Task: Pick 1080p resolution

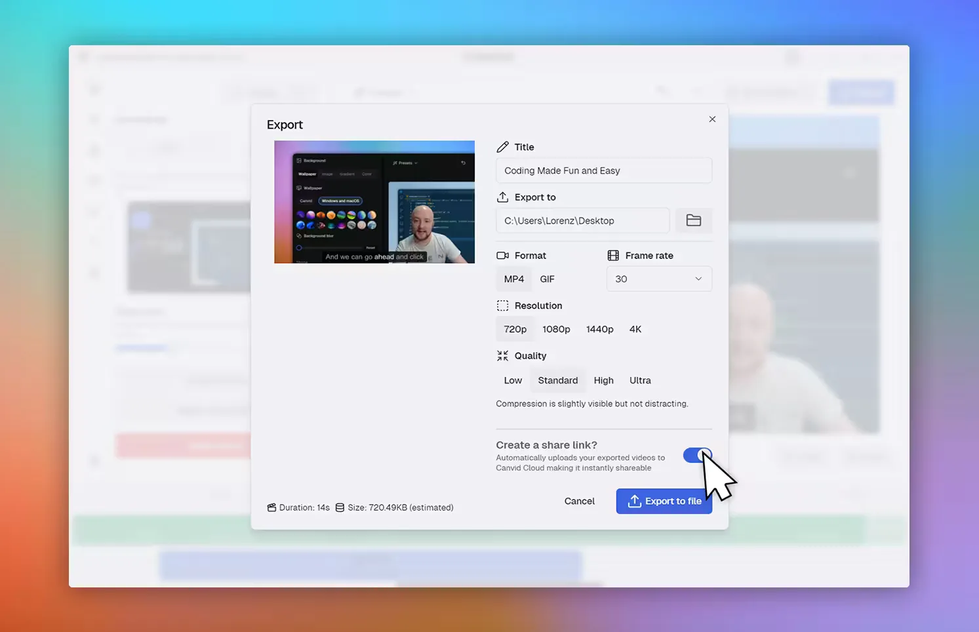Action: tap(556, 329)
